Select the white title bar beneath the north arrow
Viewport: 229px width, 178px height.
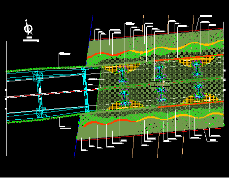[x=31, y=40]
